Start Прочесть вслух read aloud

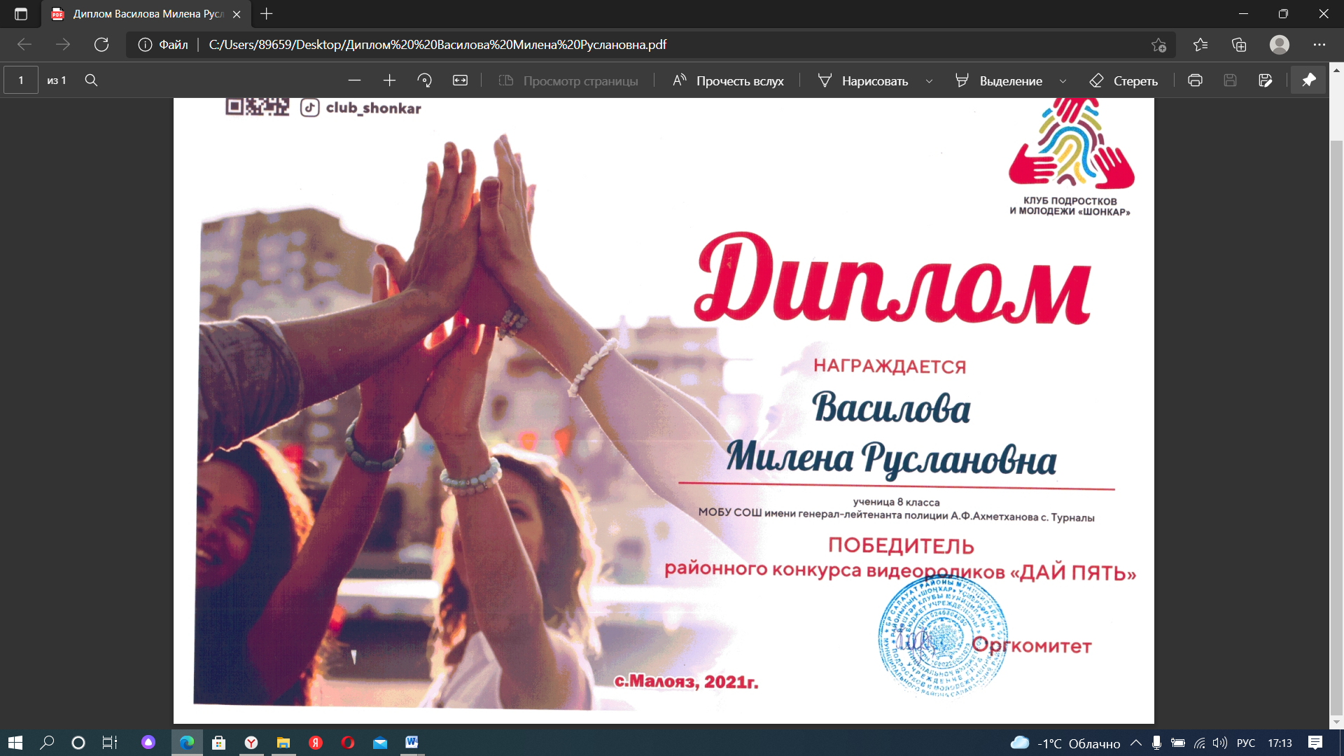click(728, 80)
